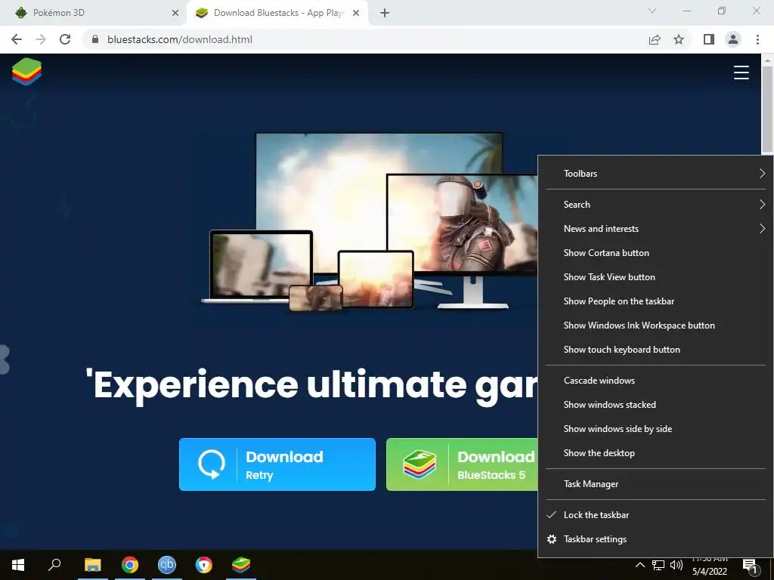Image resolution: width=774 pixels, height=580 pixels.
Task: Expand the Toolbars submenu
Action: (x=655, y=174)
